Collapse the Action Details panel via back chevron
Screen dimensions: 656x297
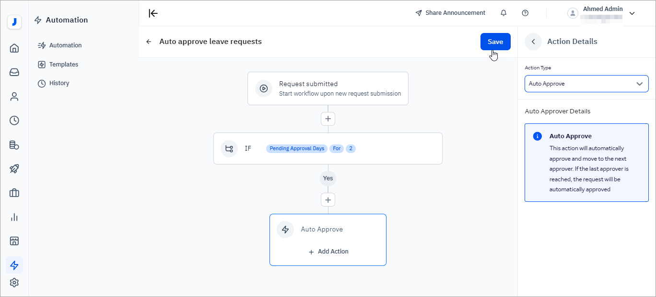[x=533, y=42]
